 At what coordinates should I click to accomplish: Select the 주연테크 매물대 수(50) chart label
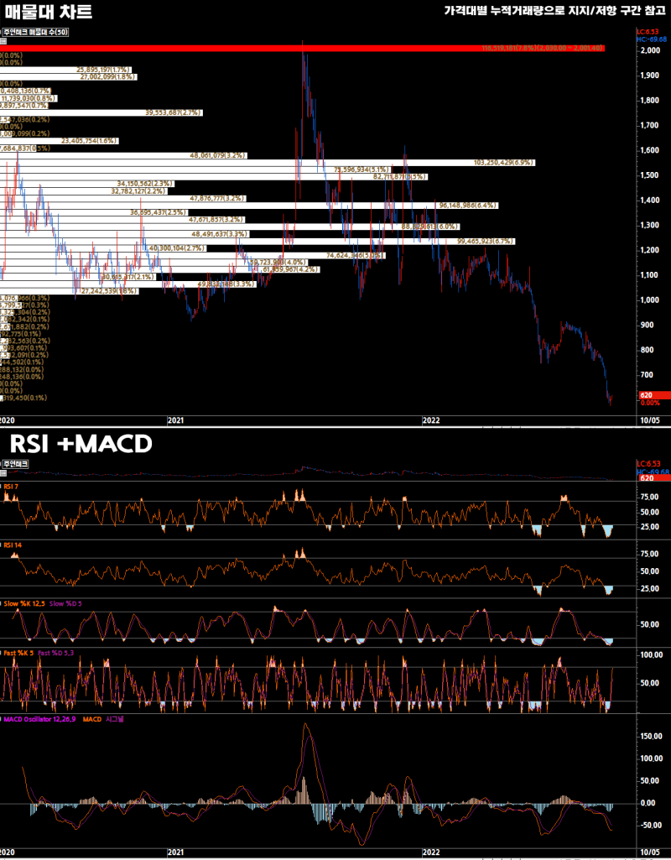click(36, 33)
